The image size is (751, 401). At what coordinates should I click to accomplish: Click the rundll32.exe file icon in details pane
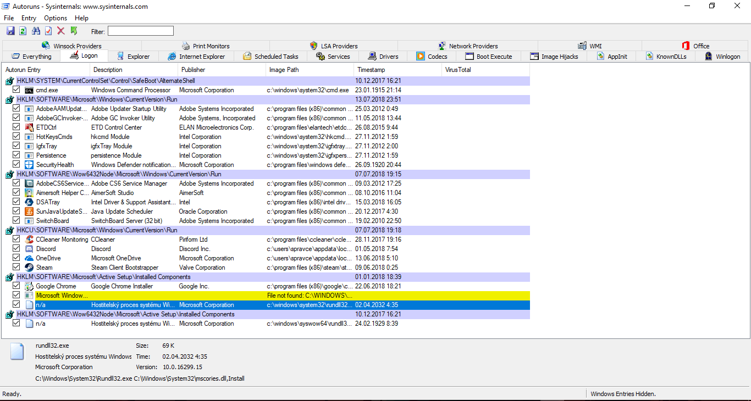click(18, 352)
